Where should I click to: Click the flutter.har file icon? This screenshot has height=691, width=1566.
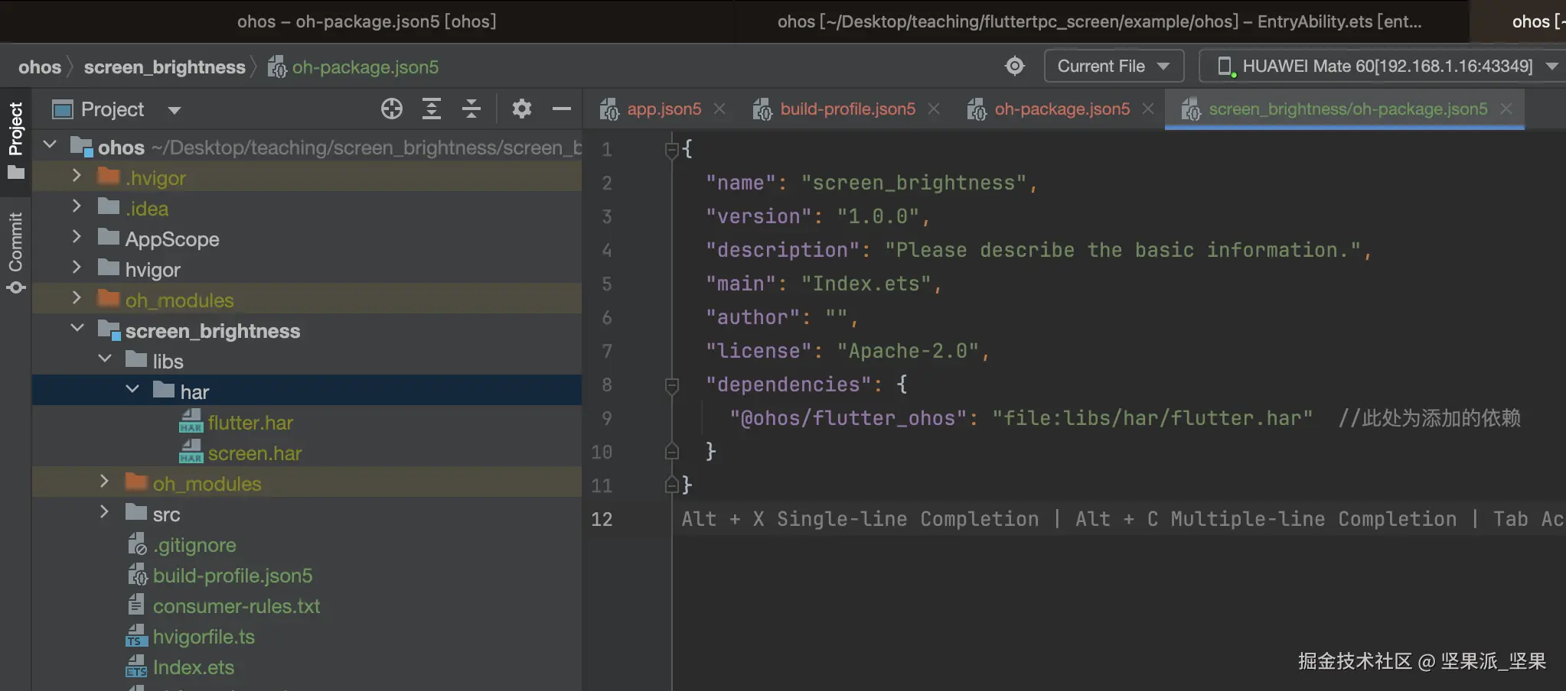(x=191, y=422)
